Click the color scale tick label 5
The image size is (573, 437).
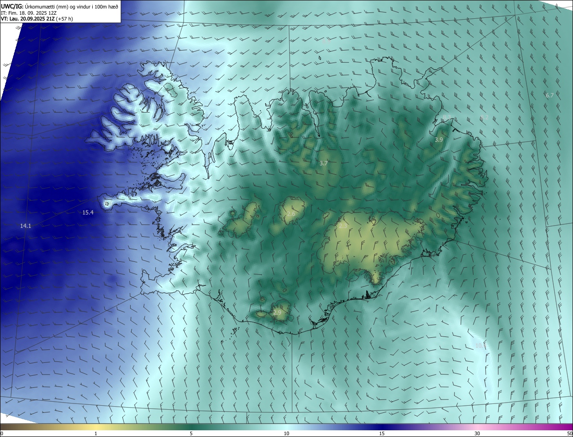click(191, 433)
